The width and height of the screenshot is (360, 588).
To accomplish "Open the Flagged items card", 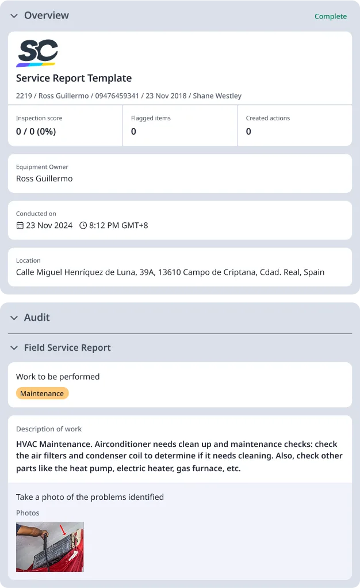I will click(x=179, y=126).
